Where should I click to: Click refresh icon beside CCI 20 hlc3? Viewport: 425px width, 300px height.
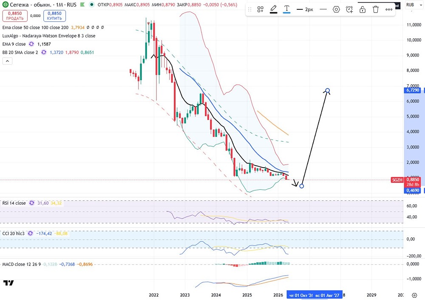(30, 234)
